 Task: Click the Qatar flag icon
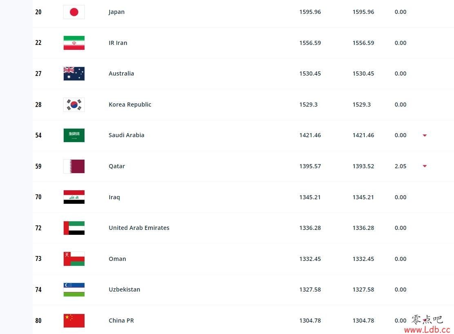click(74, 166)
